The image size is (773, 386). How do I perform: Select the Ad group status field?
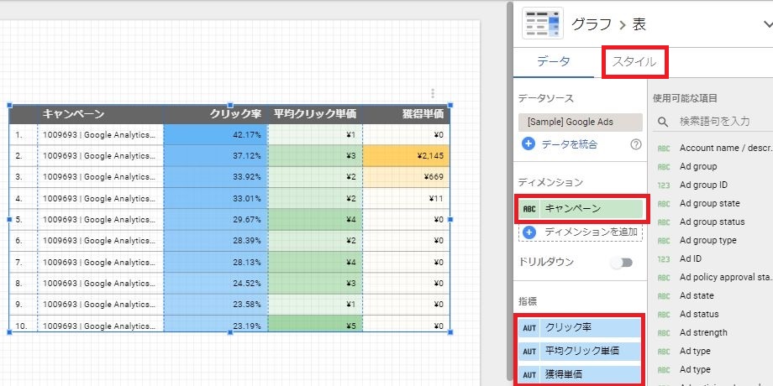[712, 222]
